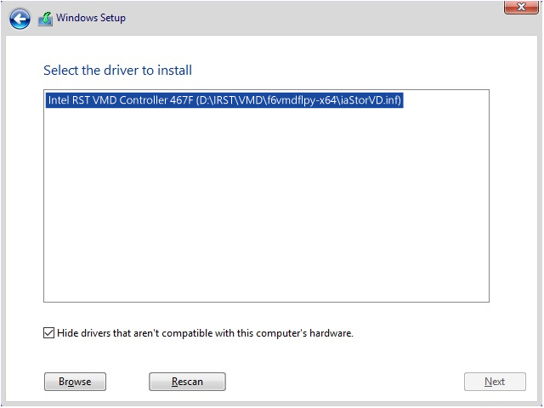Viewport: 544px width, 408px height.
Task: Click the iaStorVD.inf path in driver entry
Action: pos(370,100)
